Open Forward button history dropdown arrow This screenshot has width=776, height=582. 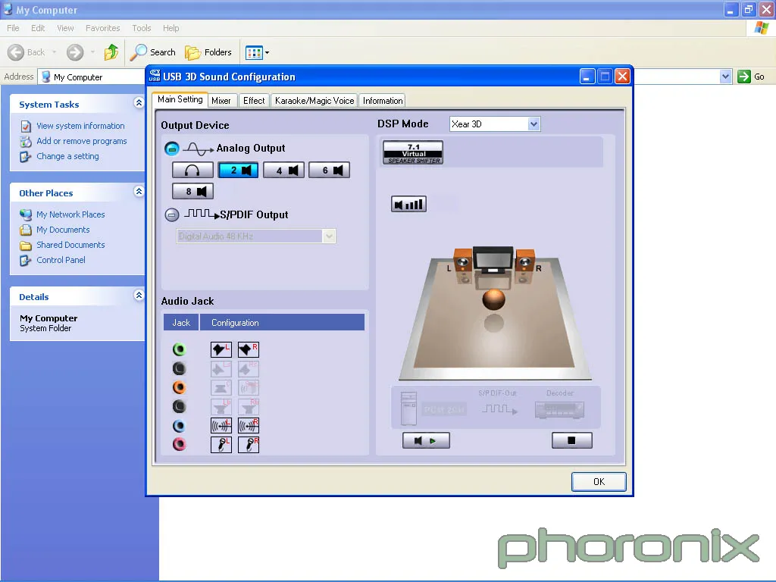pyautogui.click(x=92, y=52)
